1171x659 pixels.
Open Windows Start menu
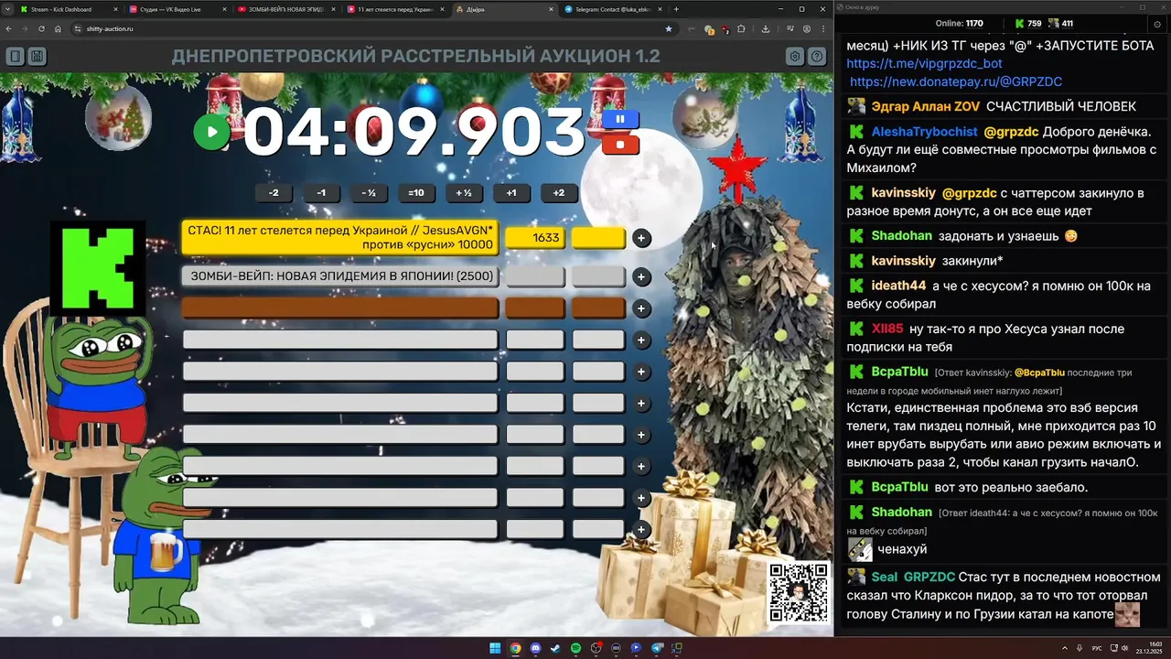coord(495,648)
